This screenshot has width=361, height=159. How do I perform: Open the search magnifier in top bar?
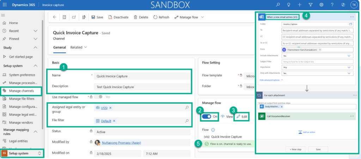[278, 5]
